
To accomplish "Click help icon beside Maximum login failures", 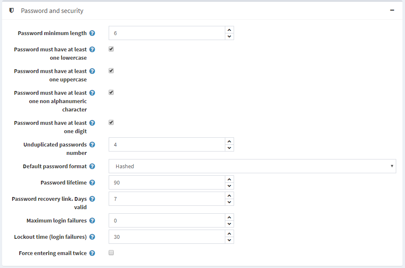I will 92,220.
